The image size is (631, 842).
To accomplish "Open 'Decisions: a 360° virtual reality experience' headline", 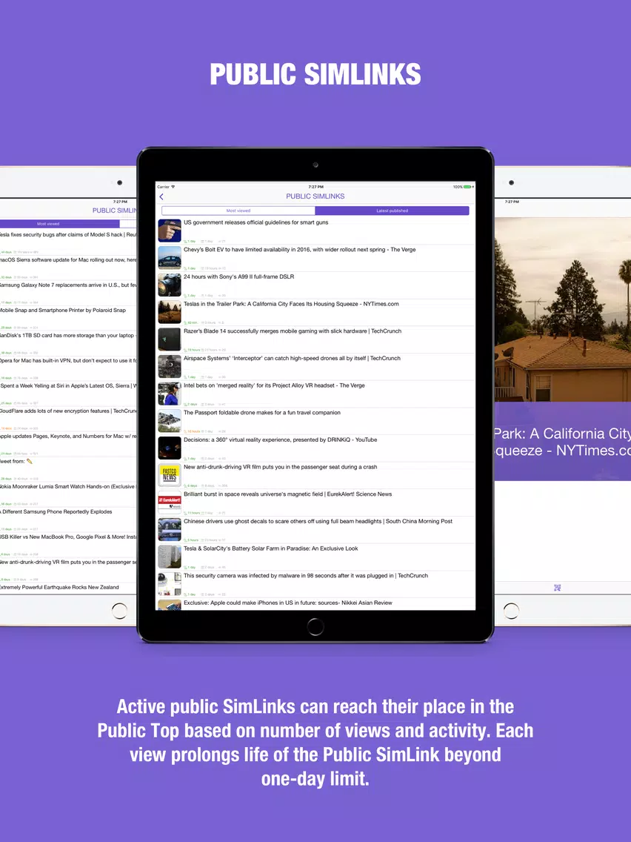I will (280, 440).
